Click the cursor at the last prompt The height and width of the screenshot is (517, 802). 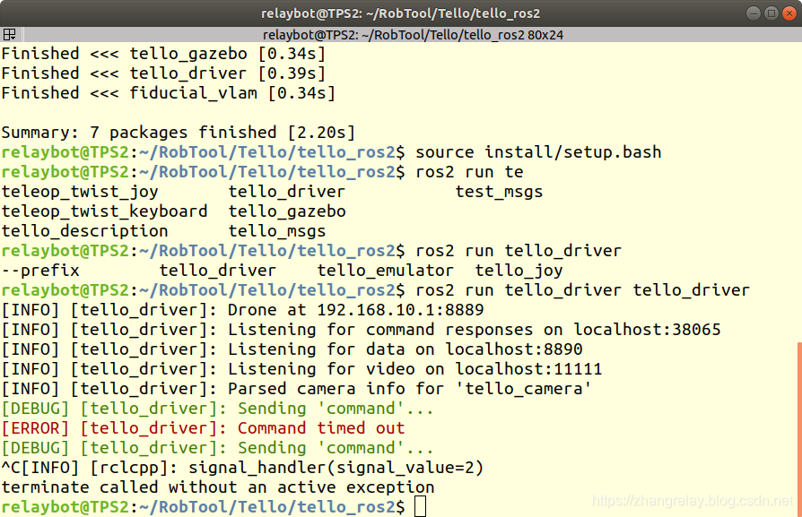point(420,506)
